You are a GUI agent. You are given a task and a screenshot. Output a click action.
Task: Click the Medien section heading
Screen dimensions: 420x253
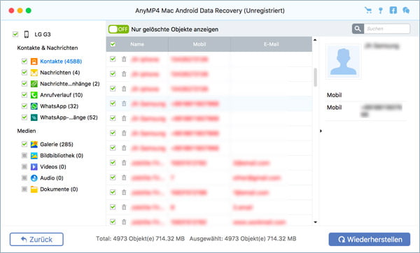[x=27, y=131]
